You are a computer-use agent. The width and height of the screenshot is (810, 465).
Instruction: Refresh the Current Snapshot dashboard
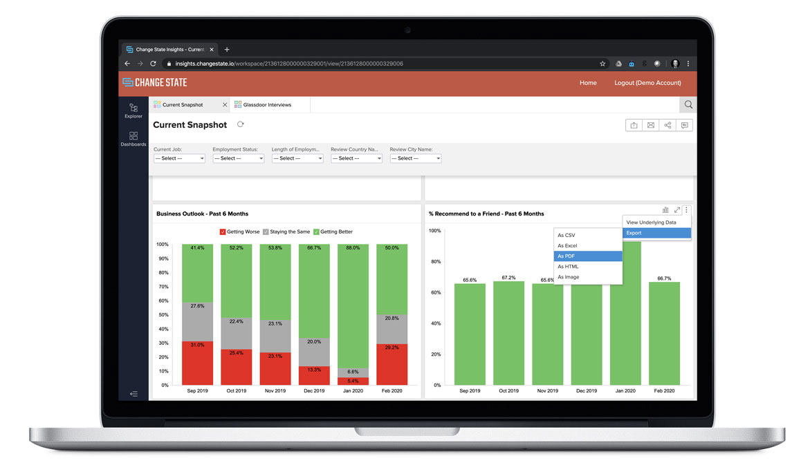(241, 124)
